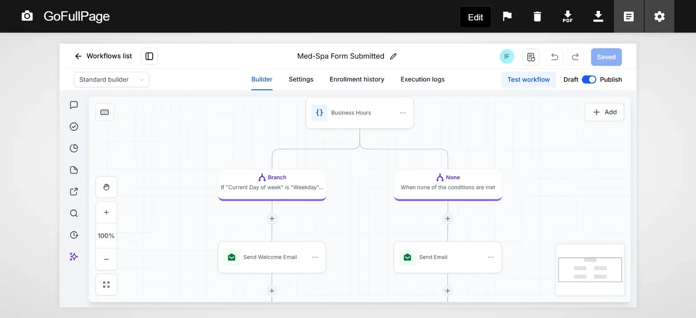Open the history clock sidebar icon
This screenshot has height=318, width=696.
point(74,235)
